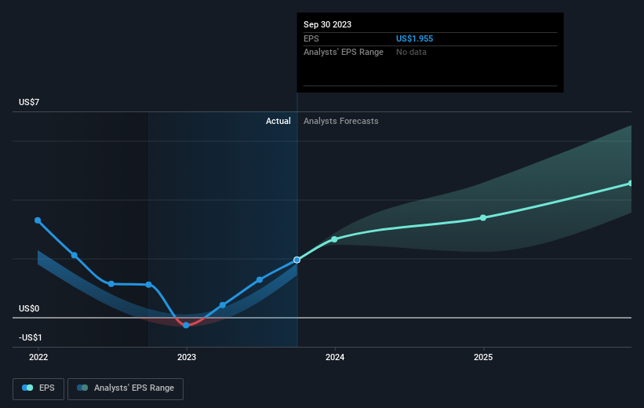Select the negative EPS point at 2023

tap(186, 325)
